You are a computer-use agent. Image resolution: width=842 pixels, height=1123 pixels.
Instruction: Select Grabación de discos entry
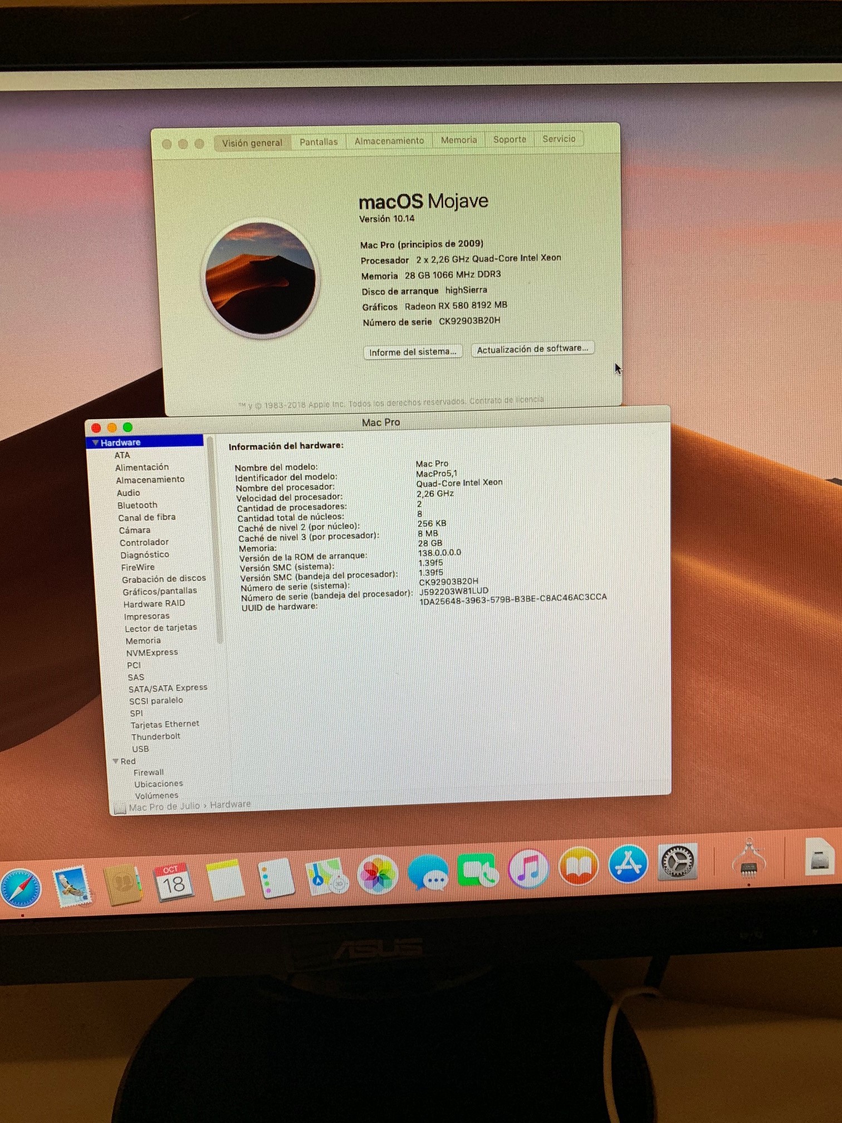pos(164,579)
